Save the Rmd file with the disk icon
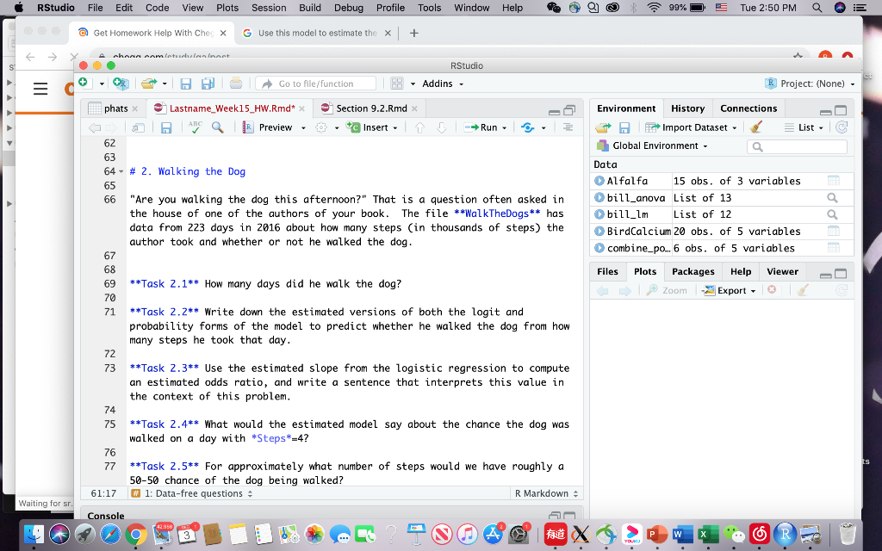This screenshot has height=551, width=882. [x=165, y=127]
